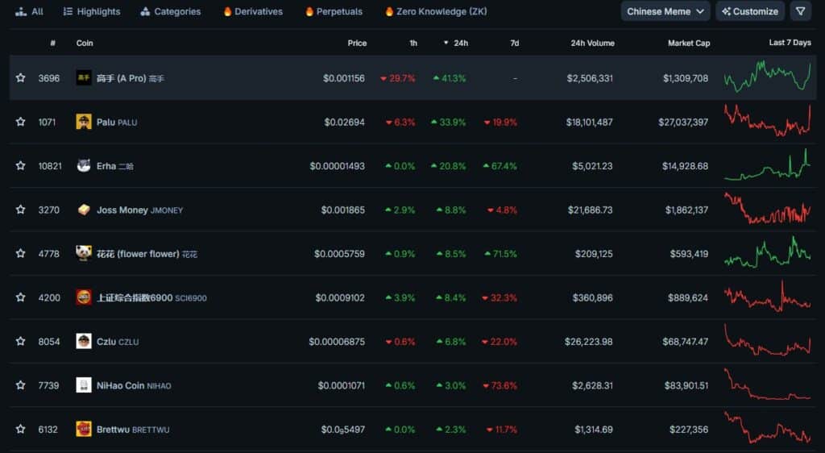Expand the Chinese Meme dropdown
This screenshot has height=453, width=825.
pos(665,11)
